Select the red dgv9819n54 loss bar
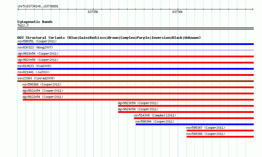This screenshot has width=262, height=157. (x=135, y=56)
